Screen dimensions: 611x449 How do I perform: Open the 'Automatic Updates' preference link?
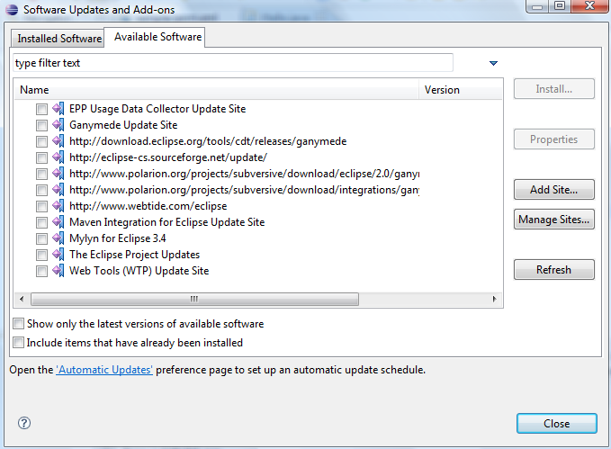click(x=104, y=370)
